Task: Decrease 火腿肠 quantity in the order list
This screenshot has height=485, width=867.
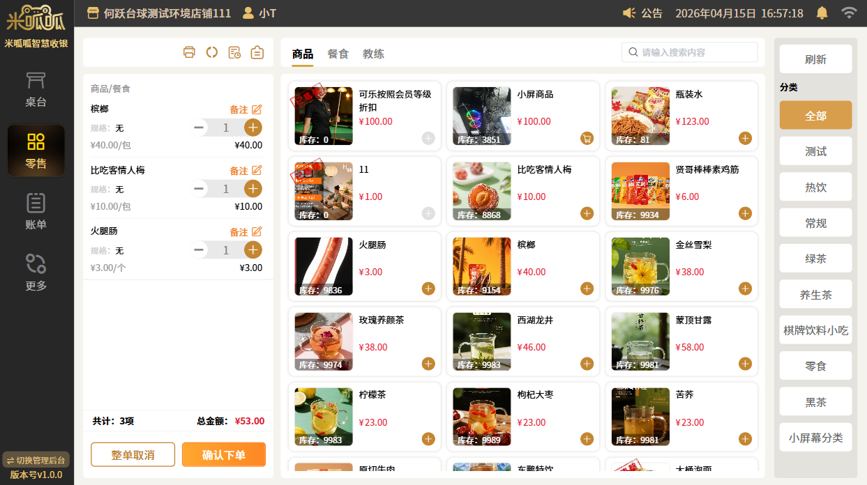Action: click(x=199, y=250)
